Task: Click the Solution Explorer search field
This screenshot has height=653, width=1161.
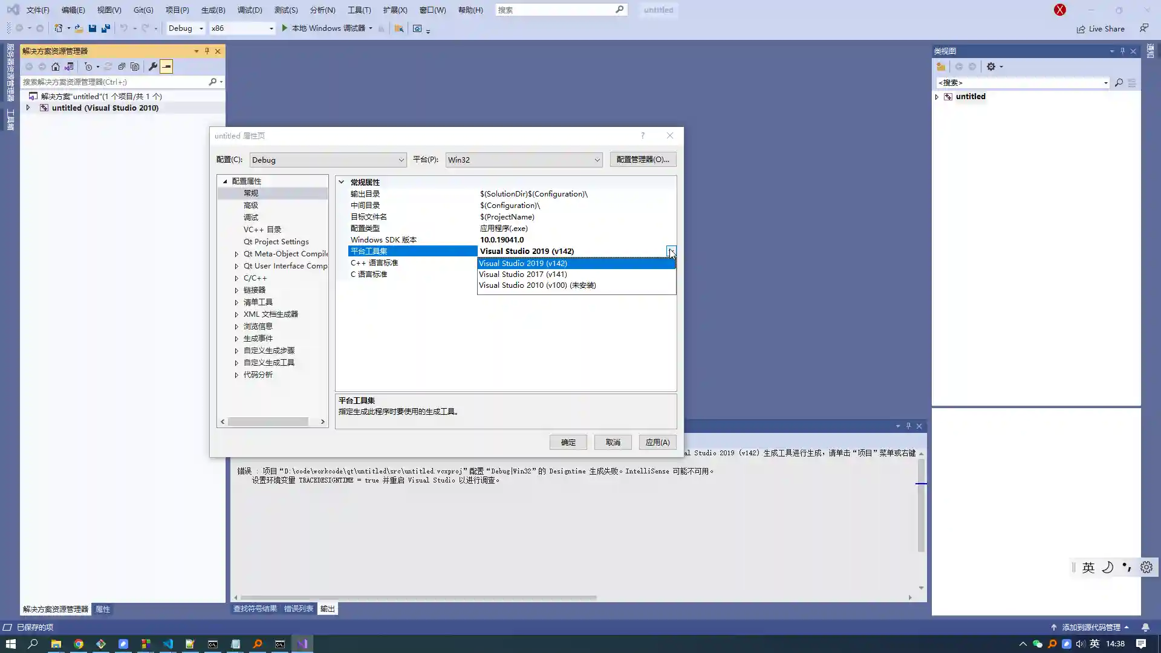Action: pos(115,82)
